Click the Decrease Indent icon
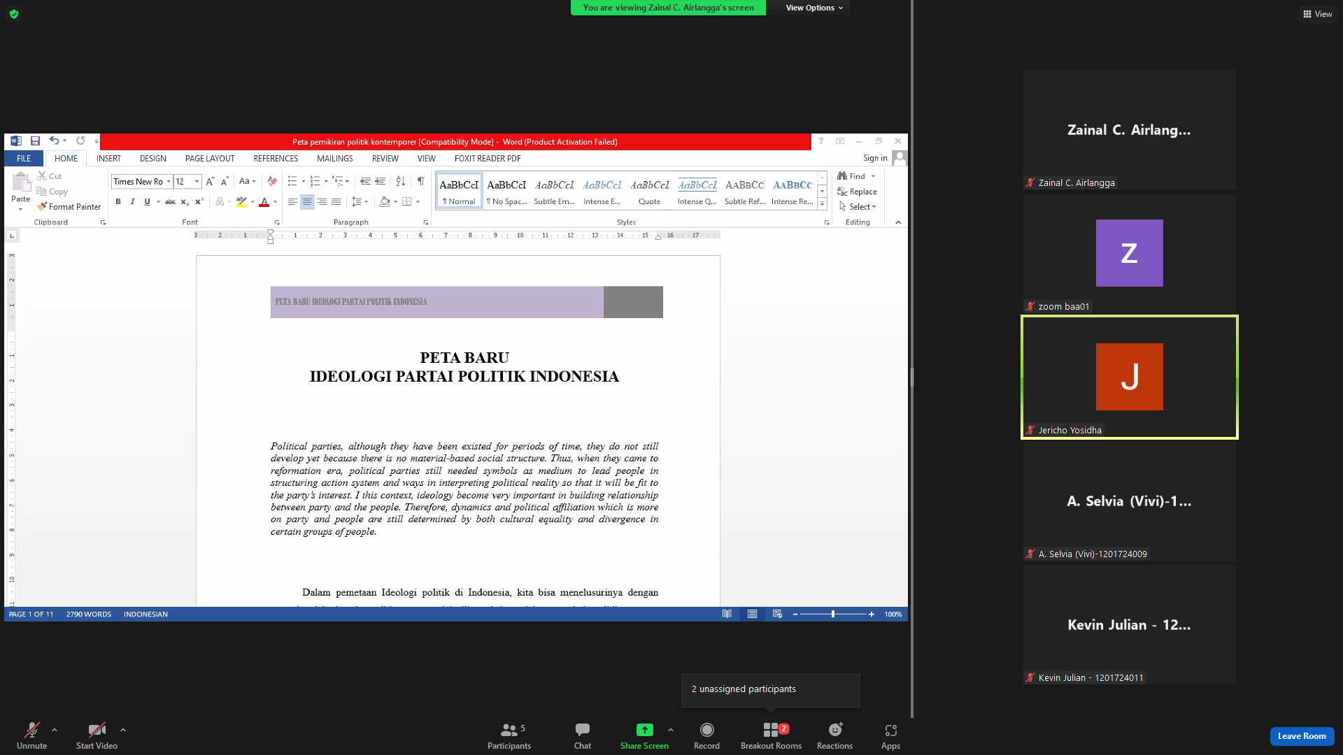The height and width of the screenshot is (755, 1343). (x=365, y=182)
